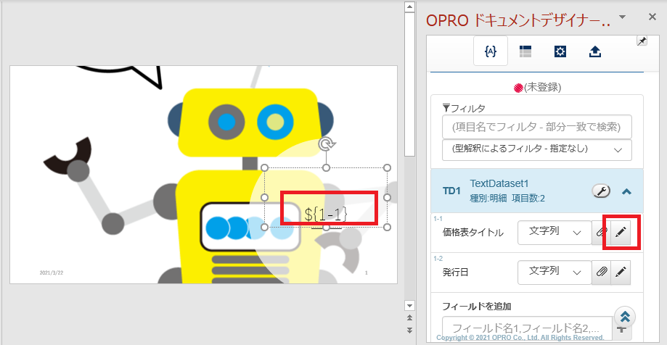Click the 発行日 field label
This screenshot has height=345, width=667.
click(x=455, y=273)
